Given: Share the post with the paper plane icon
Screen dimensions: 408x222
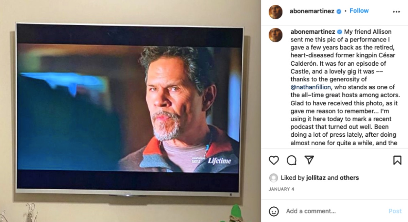Looking at the screenshot, I should (309, 160).
